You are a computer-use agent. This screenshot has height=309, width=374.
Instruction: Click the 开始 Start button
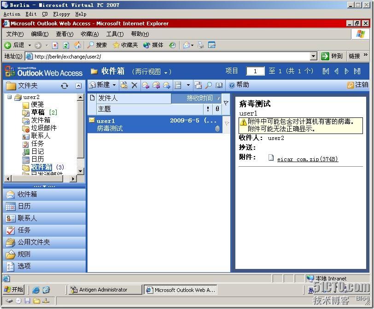tap(14, 290)
